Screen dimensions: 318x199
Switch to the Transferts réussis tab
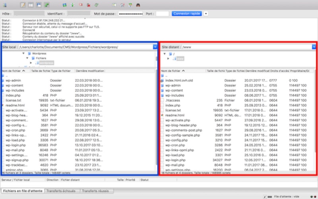(x=95, y=191)
